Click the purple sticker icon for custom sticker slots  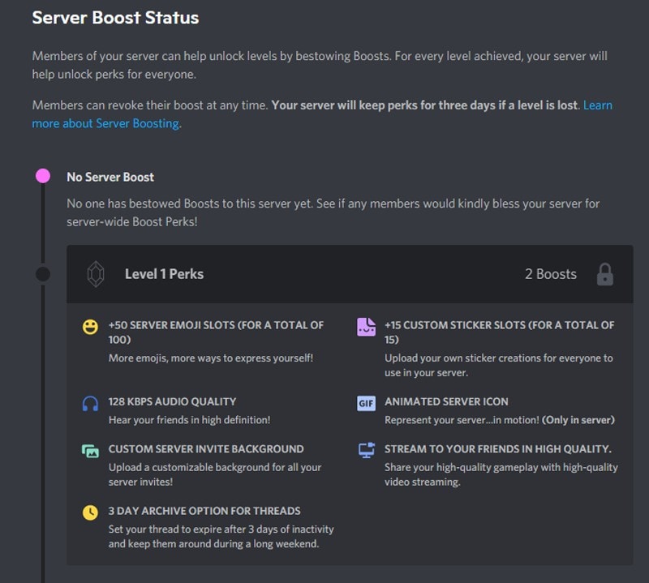click(366, 327)
